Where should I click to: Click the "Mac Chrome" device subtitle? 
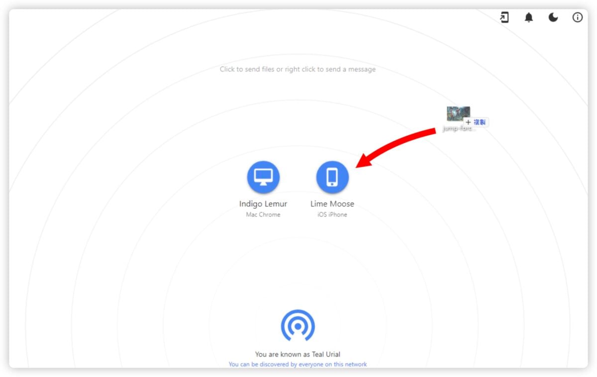click(263, 215)
